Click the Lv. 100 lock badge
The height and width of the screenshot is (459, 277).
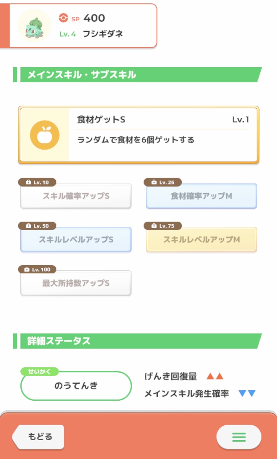click(37, 270)
